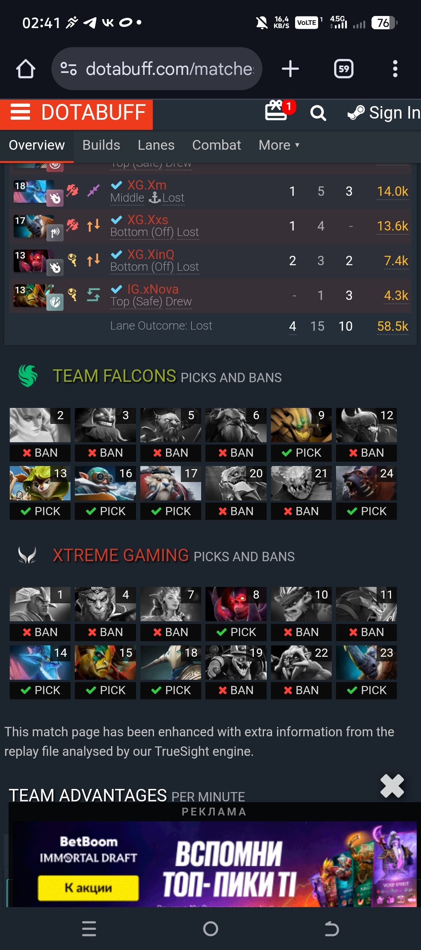Click the yellow К акции button
The image size is (421, 950).
point(88,888)
